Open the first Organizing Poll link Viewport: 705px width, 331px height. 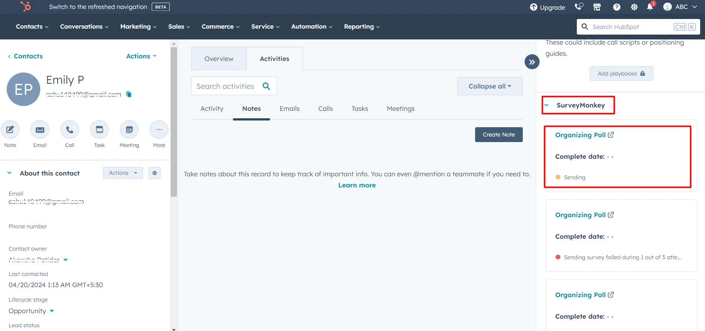580,135
